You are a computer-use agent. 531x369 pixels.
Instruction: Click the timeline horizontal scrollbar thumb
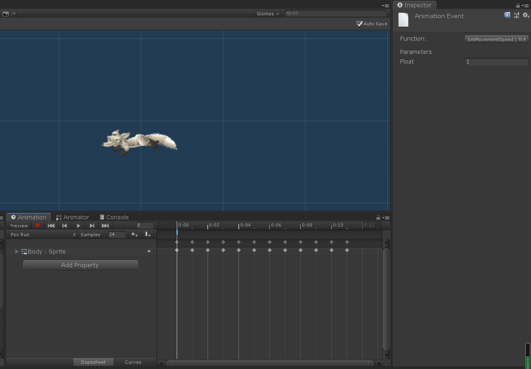(270, 363)
